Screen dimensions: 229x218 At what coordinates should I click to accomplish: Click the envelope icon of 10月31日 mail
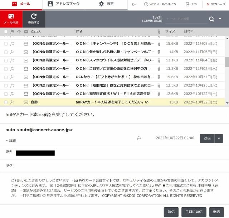pos(26,77)
